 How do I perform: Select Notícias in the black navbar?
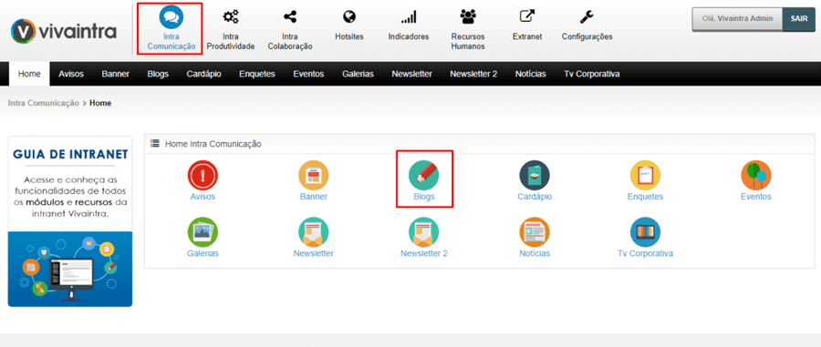[x=530, y=74]
